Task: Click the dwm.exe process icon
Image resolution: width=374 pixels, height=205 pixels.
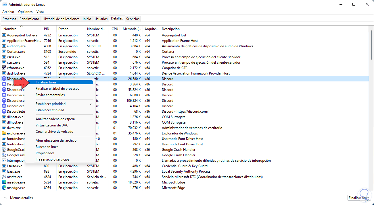Action: pos(4,128)
